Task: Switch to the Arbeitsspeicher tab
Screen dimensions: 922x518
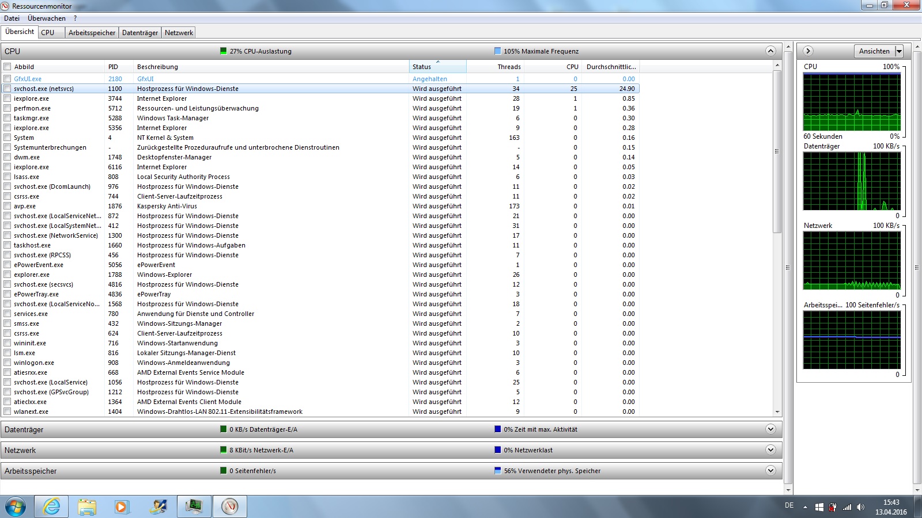Action: [92, 33]
